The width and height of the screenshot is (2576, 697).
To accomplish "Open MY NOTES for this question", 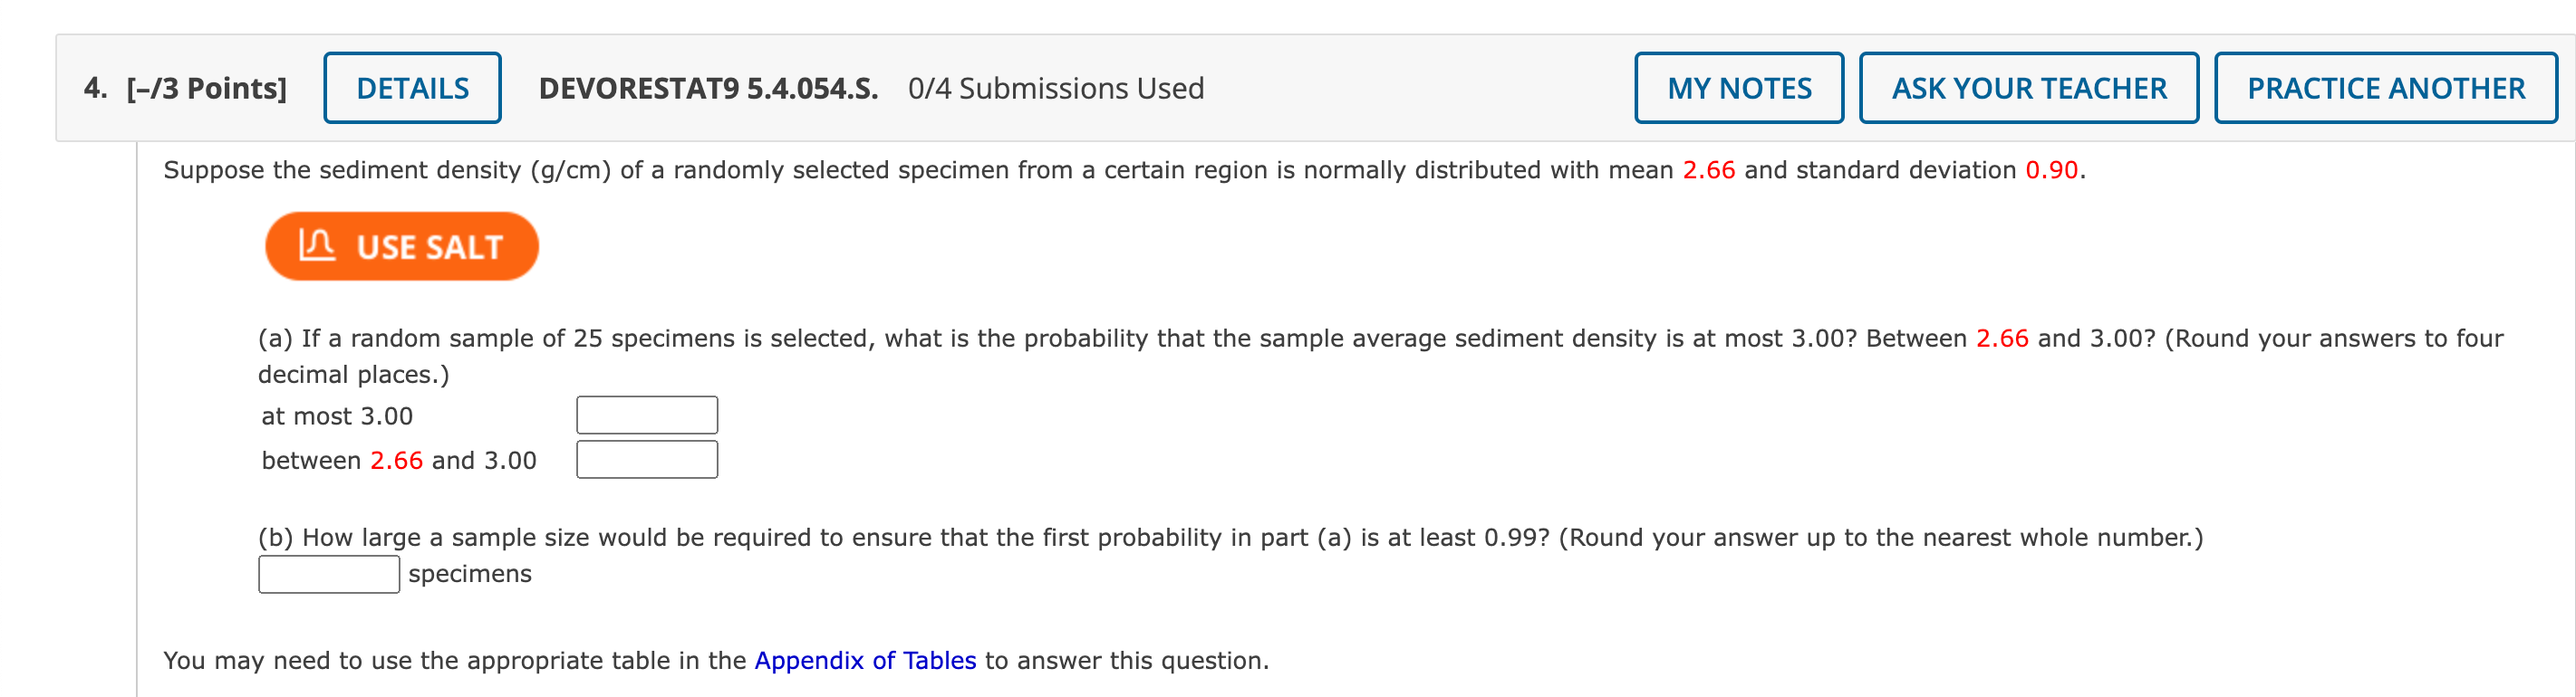I will [x=1738, y=88].
